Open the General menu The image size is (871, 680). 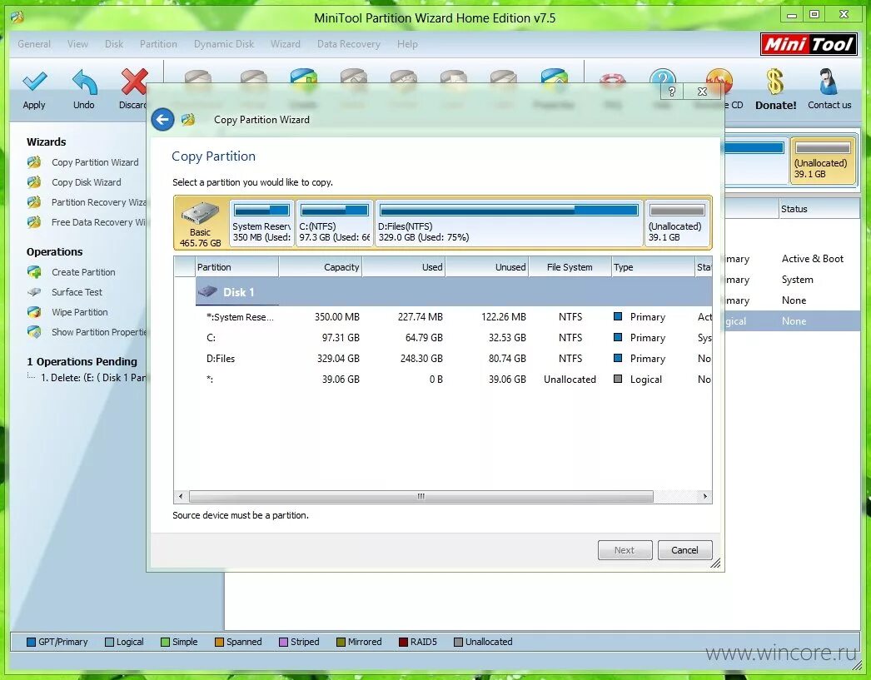click(34, 44)
